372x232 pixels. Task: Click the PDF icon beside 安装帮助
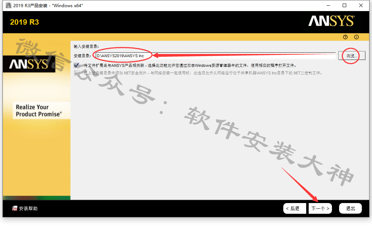point(15,208)
